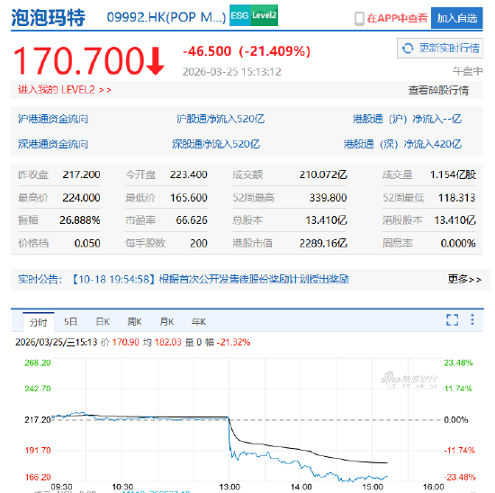Open 进入我的 LEVEL2 link
495x493 pixels.
coord(65,90)
